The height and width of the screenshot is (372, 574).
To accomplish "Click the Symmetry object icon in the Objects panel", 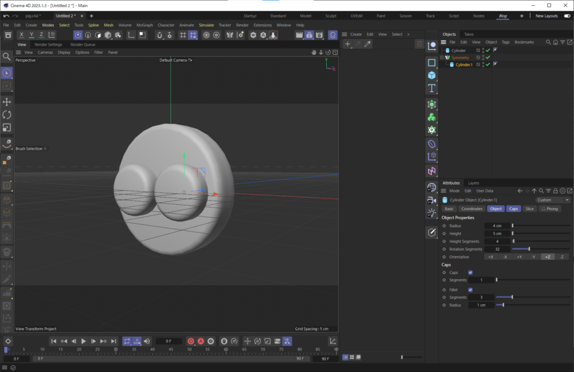I will [447, 57].
